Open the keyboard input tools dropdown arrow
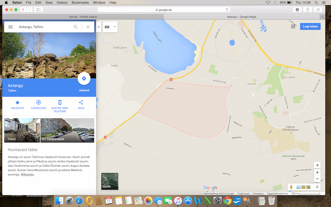The image size is (331, 207). [114, 27]
